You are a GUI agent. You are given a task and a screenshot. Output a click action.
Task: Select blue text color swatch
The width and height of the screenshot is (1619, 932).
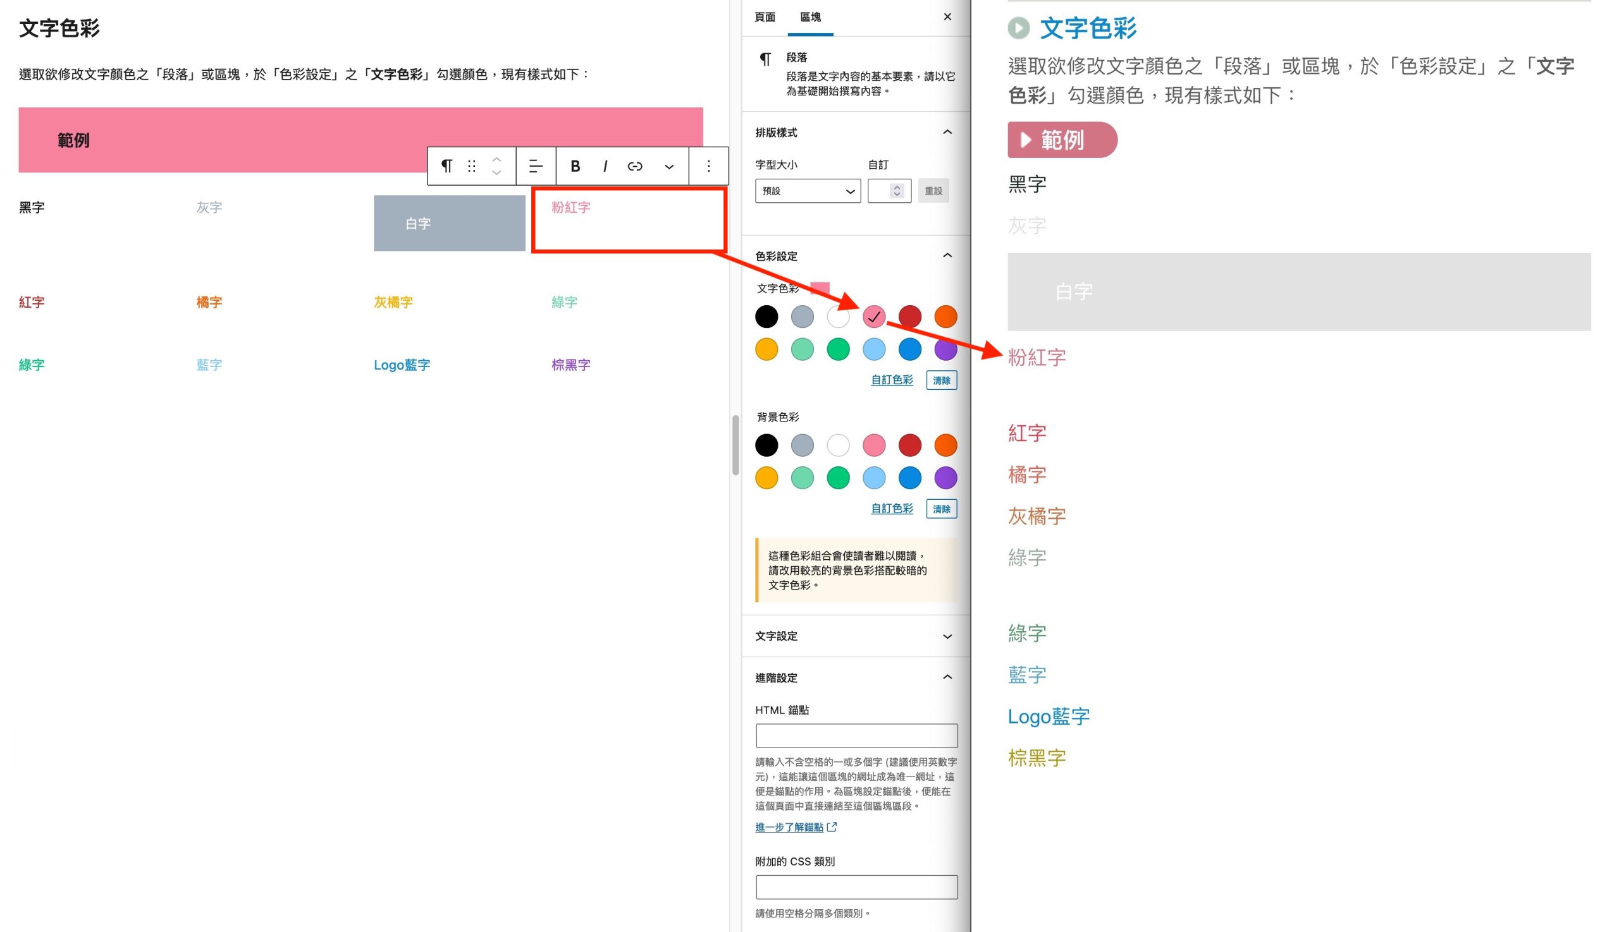pyautogui.click(x=910, y=349)
